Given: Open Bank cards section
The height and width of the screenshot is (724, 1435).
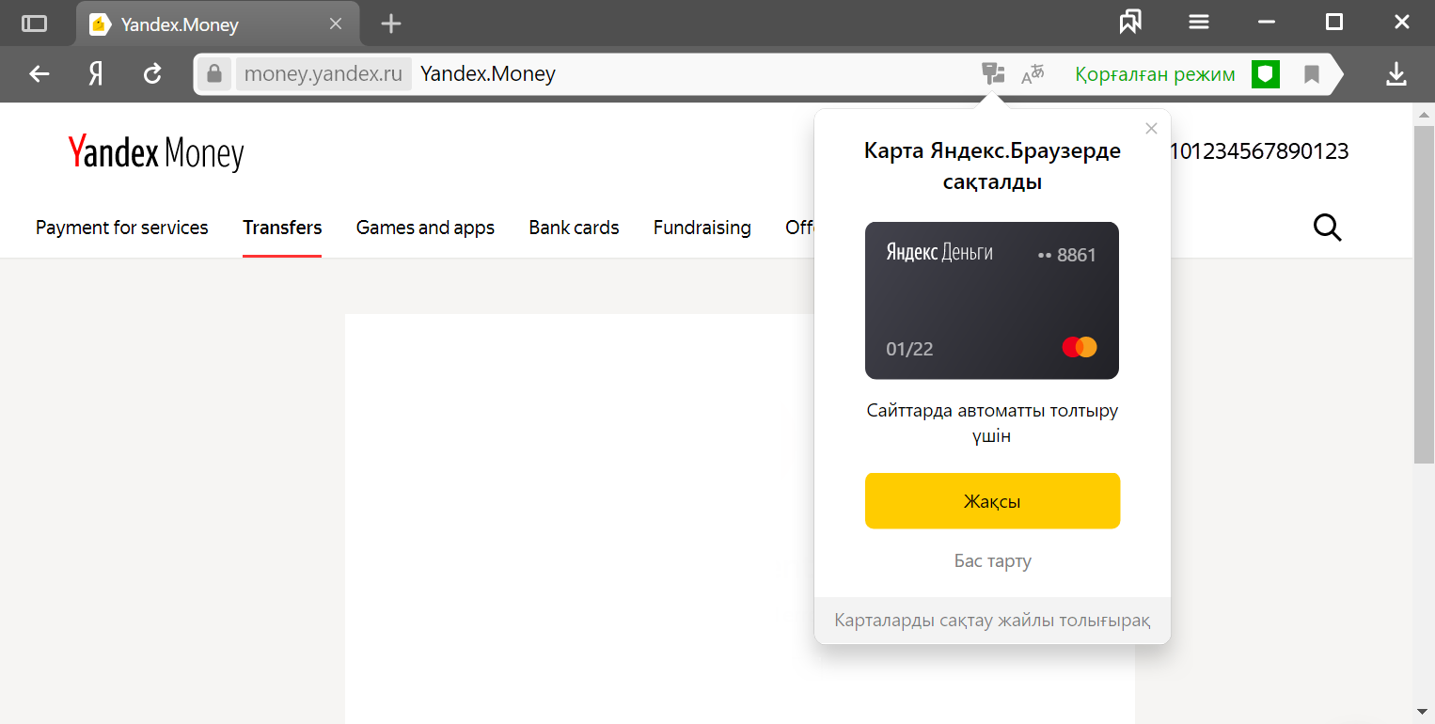Looking at the screenshot, I should pyautogui.click(x=574, y=228).
